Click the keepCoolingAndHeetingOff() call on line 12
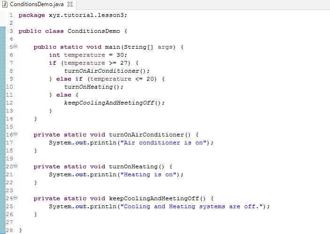330x234 pixels. [x=114, y=103]
